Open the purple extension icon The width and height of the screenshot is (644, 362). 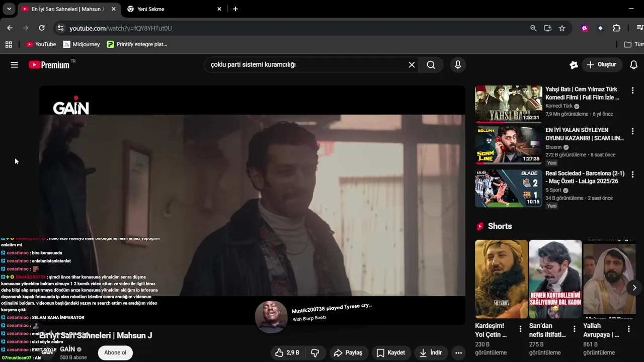click(x=585, y=28)
